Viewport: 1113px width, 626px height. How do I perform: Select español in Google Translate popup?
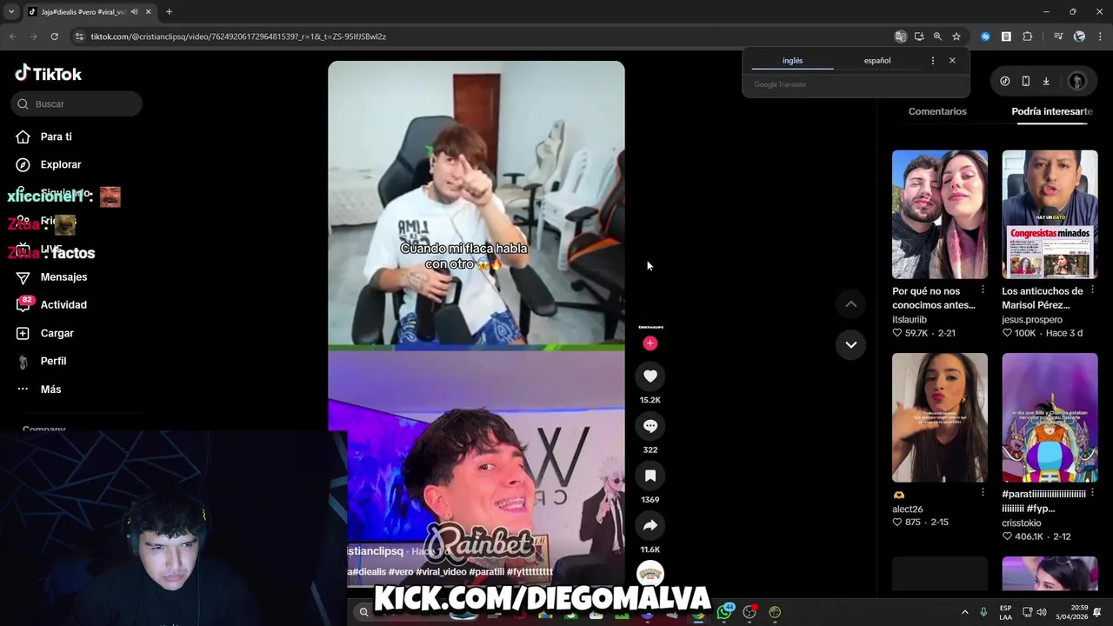(x=876, y=61)
